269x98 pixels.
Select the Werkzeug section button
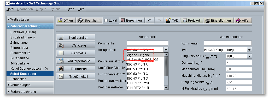pos(76,45)
